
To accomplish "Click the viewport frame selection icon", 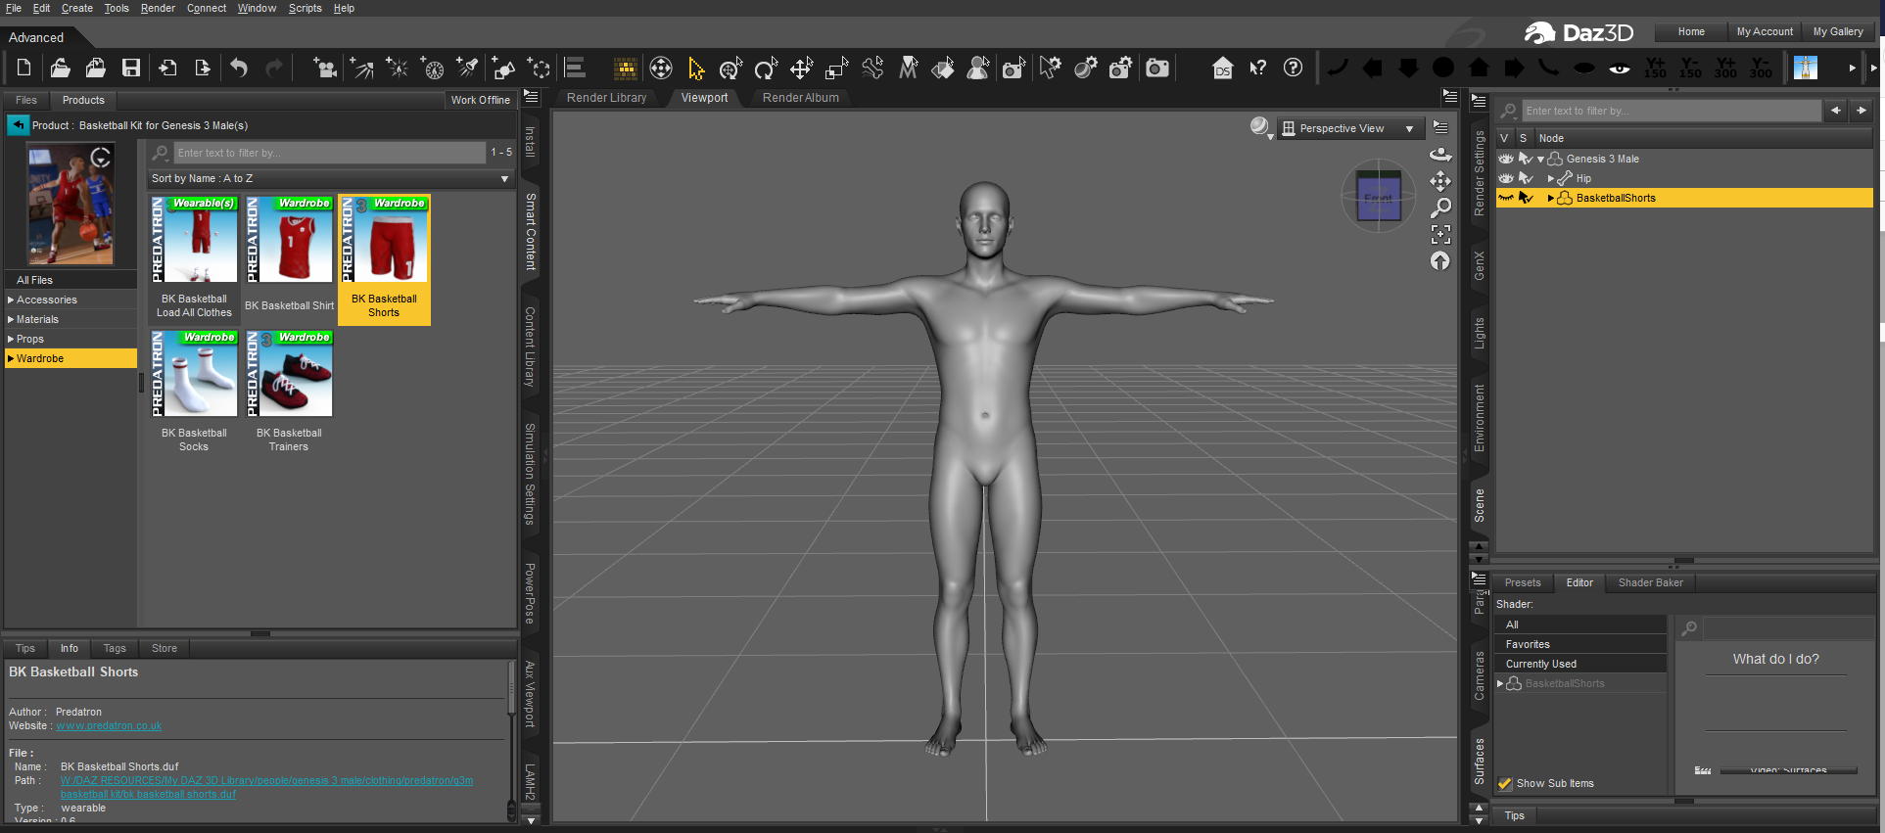I will click(x=1440, y=234).
